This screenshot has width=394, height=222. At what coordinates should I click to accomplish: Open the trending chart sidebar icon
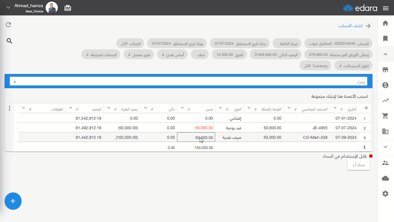pos(385,101)
